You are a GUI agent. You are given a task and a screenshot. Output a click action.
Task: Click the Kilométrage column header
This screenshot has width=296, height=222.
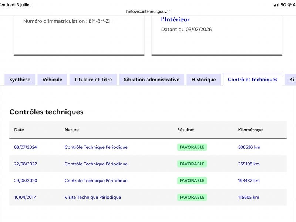(250, 130)
